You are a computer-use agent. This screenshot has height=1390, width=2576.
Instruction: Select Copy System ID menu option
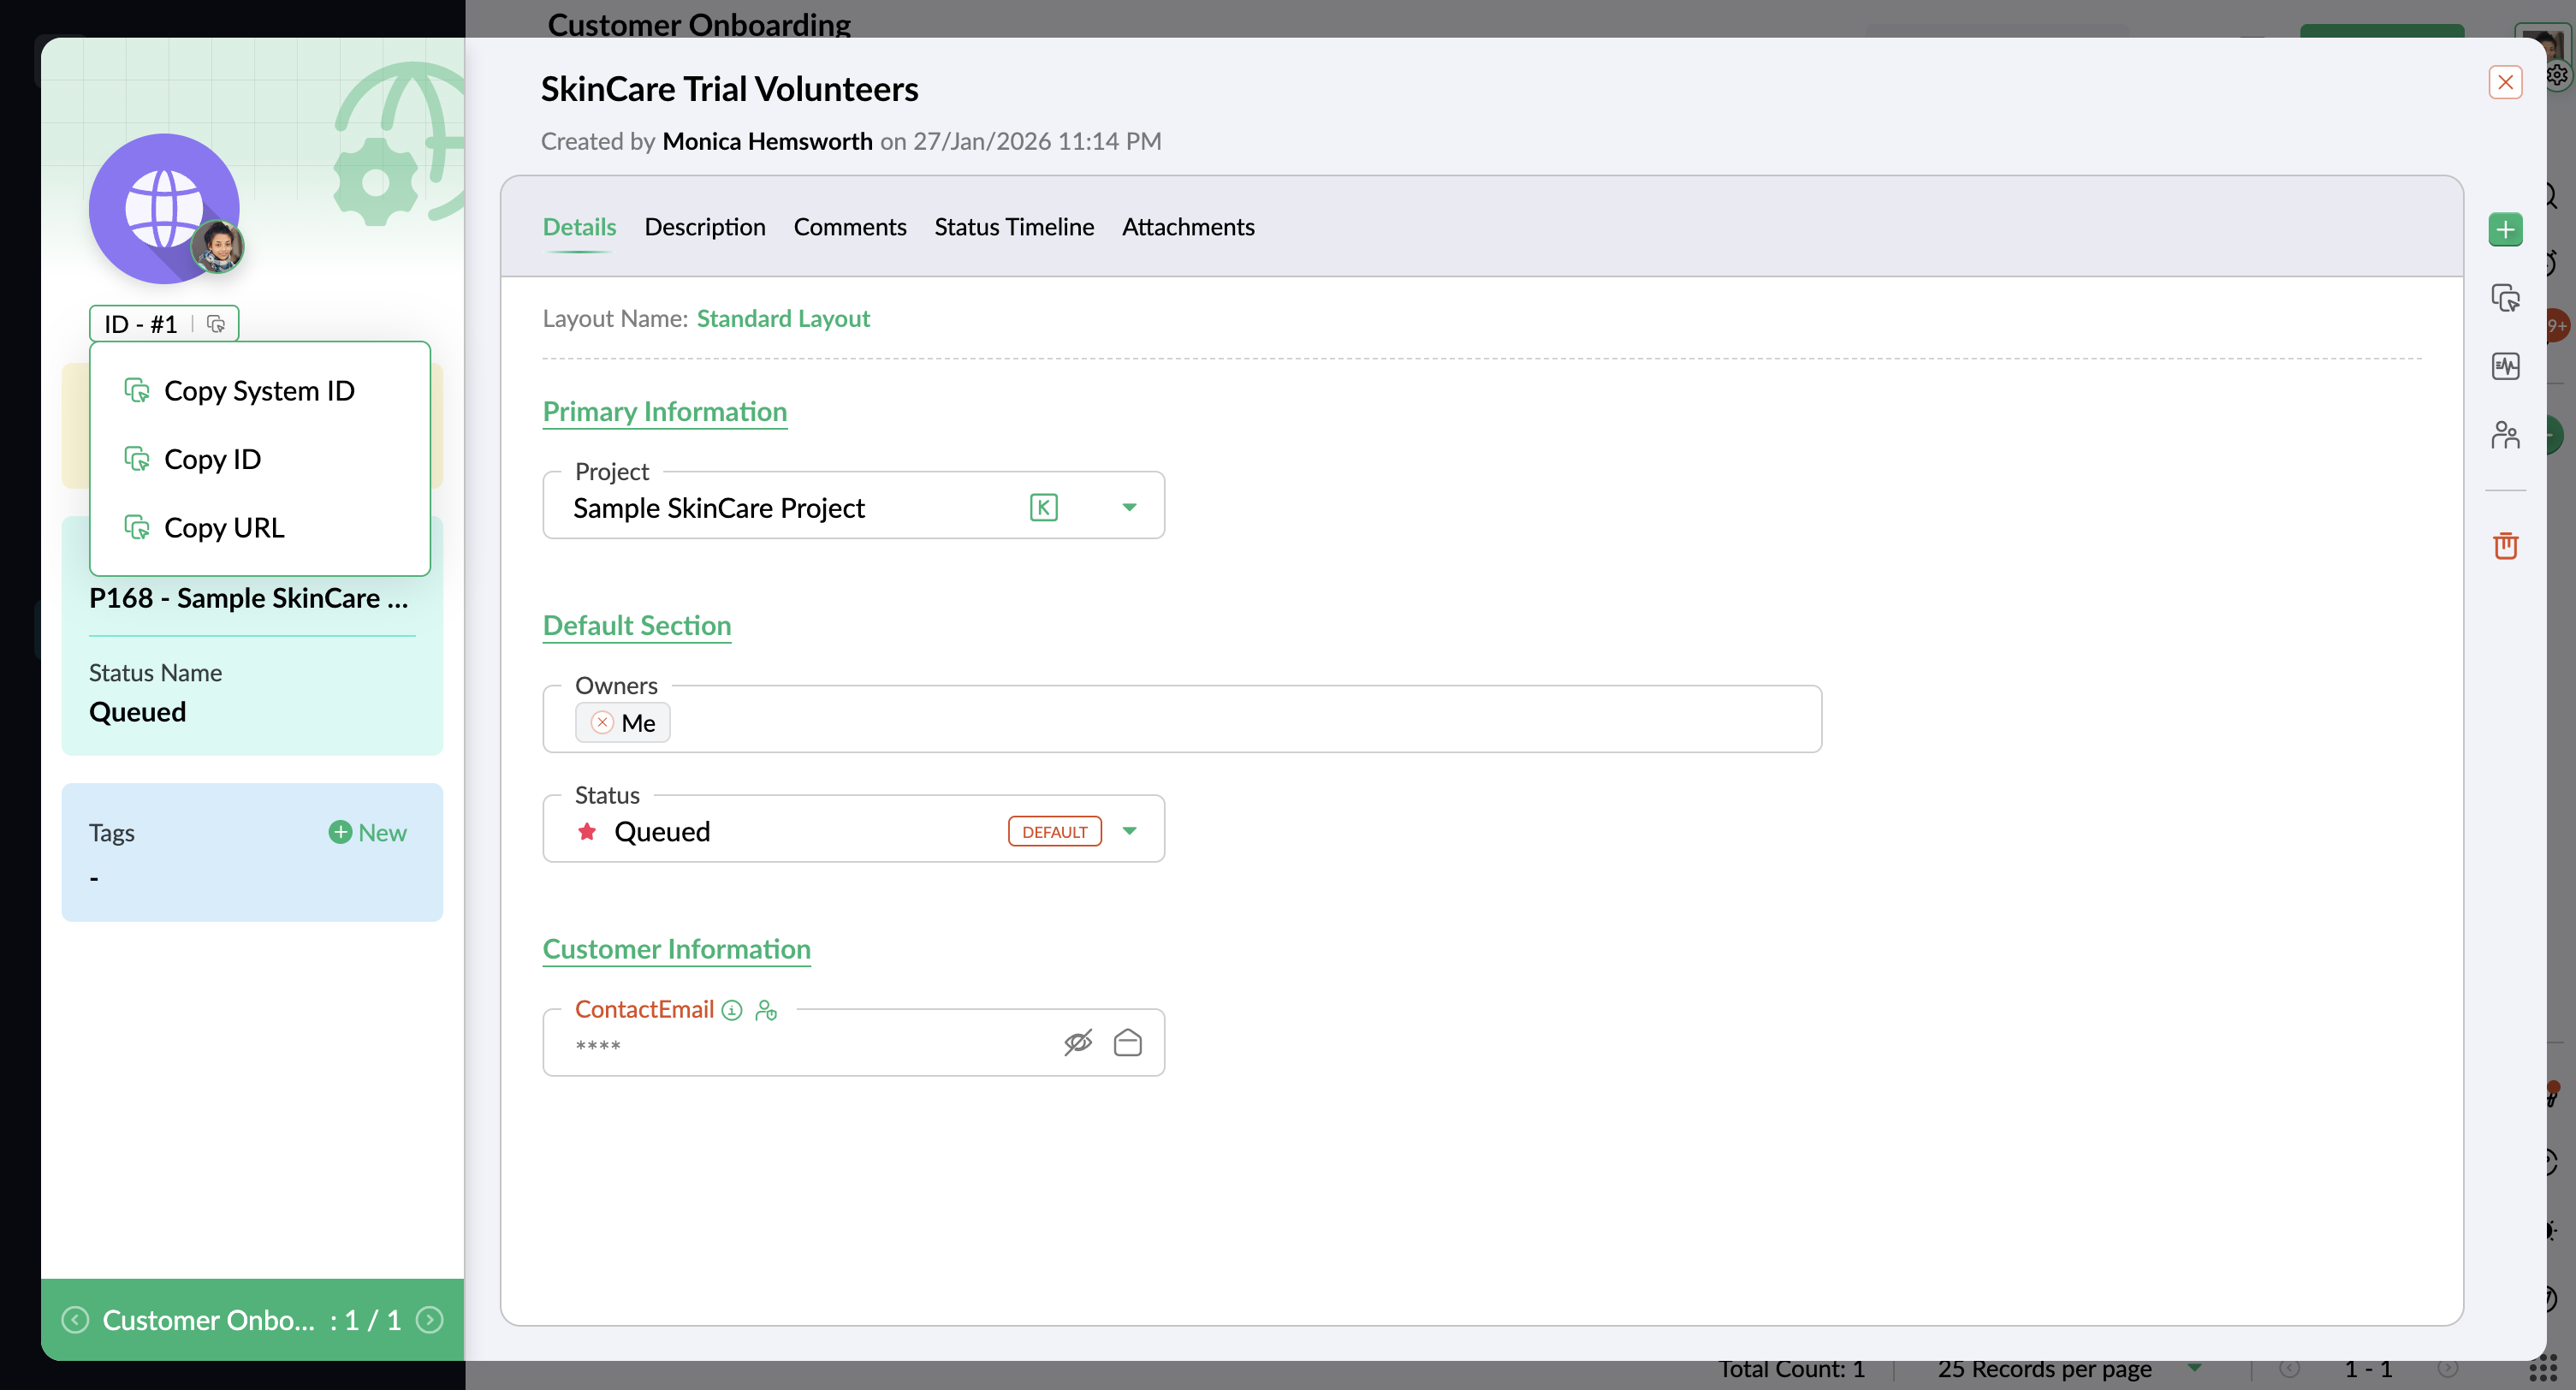pyautogui.click(x=259, y=391)
